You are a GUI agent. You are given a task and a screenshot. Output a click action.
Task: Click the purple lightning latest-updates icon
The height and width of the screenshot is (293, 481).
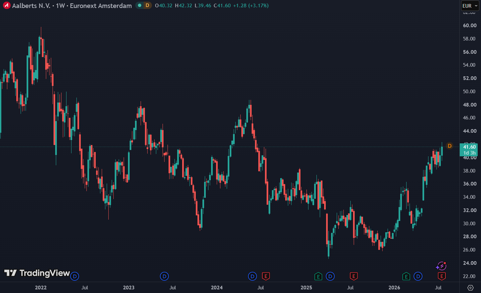point(441,266)
